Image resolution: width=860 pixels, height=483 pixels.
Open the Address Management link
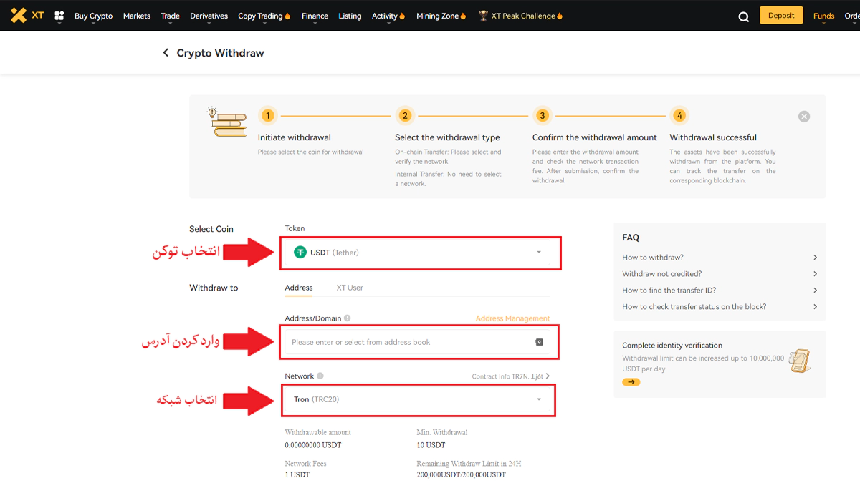[513, 318]
